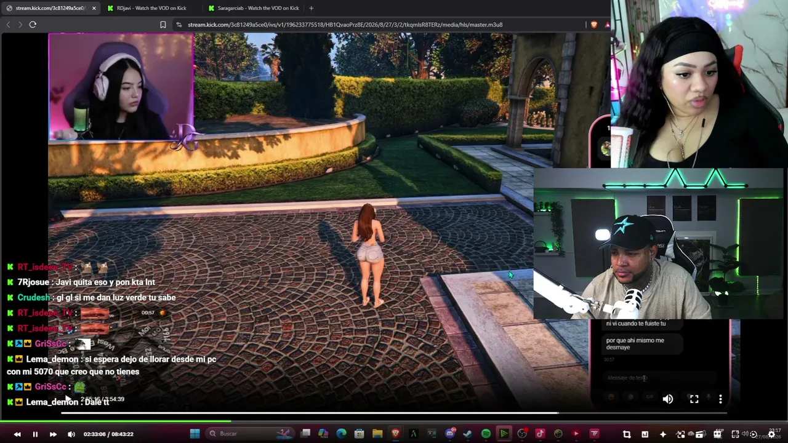This screenshot has height=443, width=788.
Task: Open the embedded player's three-dot options menu
Action: [720, 399]
